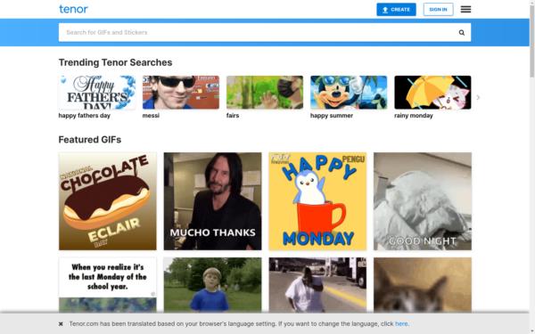This screenshot has width=535, height=334.
Task: Open the Chocolate Eclair Day GIF
Action: [x=108, y=201]
